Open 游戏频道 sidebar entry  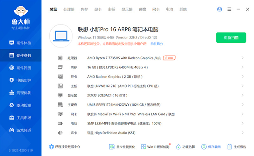point(21,130)
